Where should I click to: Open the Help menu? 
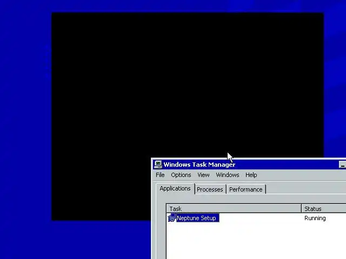click(251, 175)
